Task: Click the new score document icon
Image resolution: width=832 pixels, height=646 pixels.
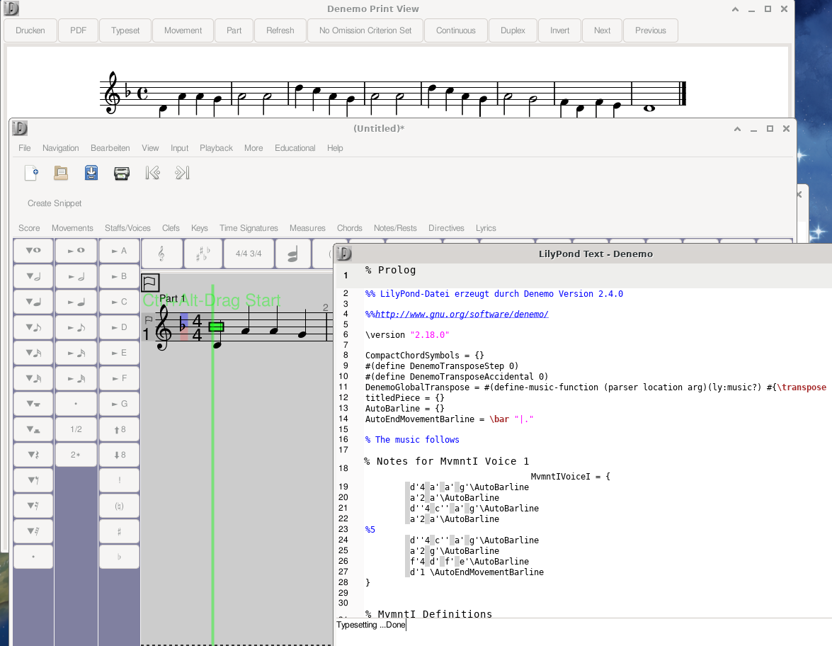Action: [x=31, y=173]
